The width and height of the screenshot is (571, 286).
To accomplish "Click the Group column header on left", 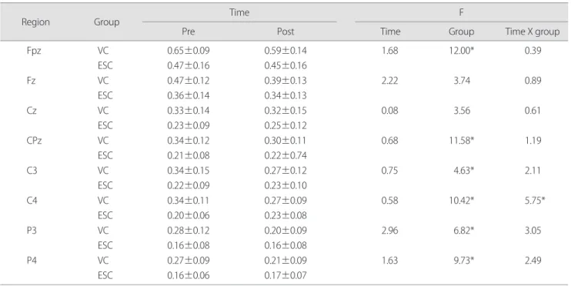I will pos(107,22).
